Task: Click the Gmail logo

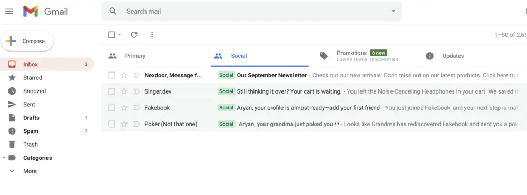Action: point(45,12)
